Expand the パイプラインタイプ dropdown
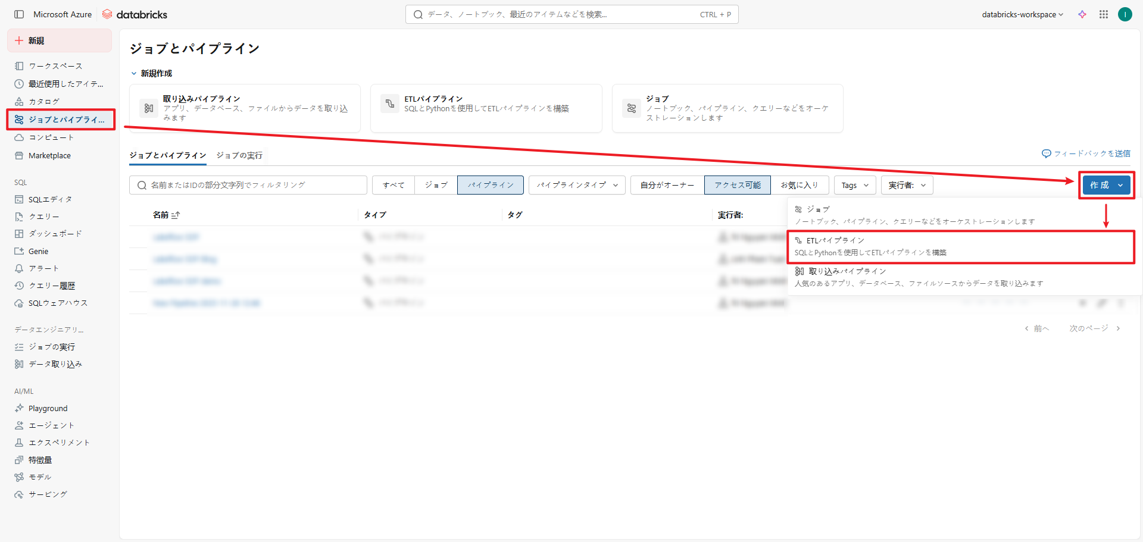 click(x=576, y=185)
